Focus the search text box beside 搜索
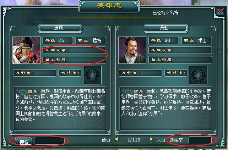 pyautogui.click(x=50, y=141)
